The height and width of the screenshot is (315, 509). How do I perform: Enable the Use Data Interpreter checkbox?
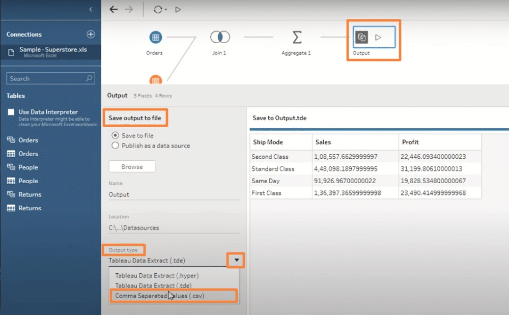(11, 112)
